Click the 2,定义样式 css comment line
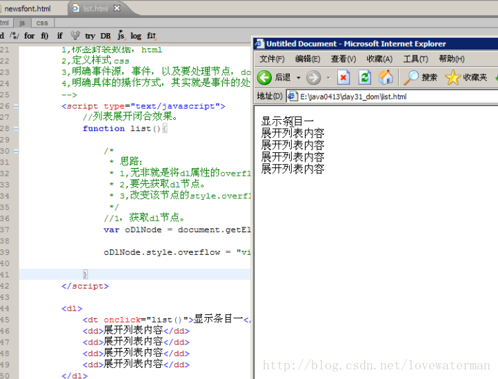Screen dimensions: 498x379 pos(95,61)
